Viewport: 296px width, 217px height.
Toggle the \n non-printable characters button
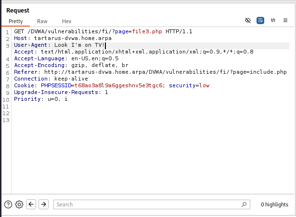(273, 21)
